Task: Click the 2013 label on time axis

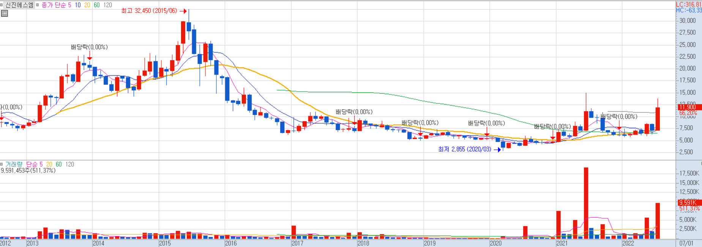Action: pos(32,243)
